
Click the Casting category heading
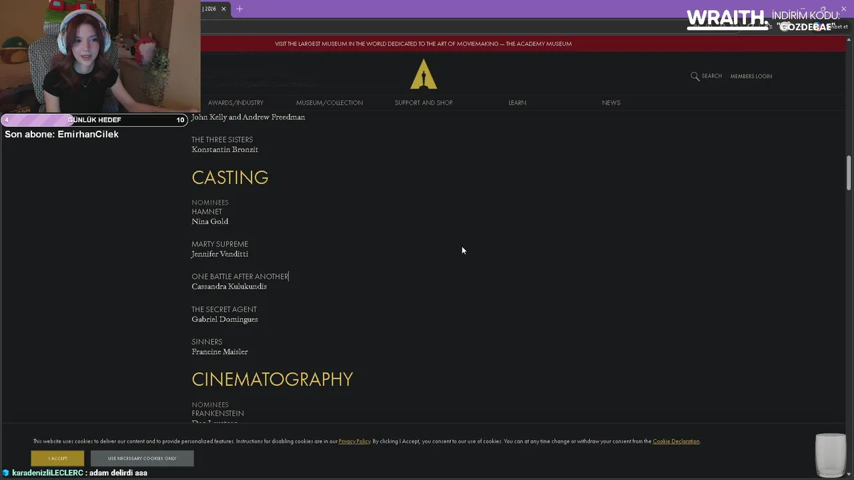coord(230,177)
